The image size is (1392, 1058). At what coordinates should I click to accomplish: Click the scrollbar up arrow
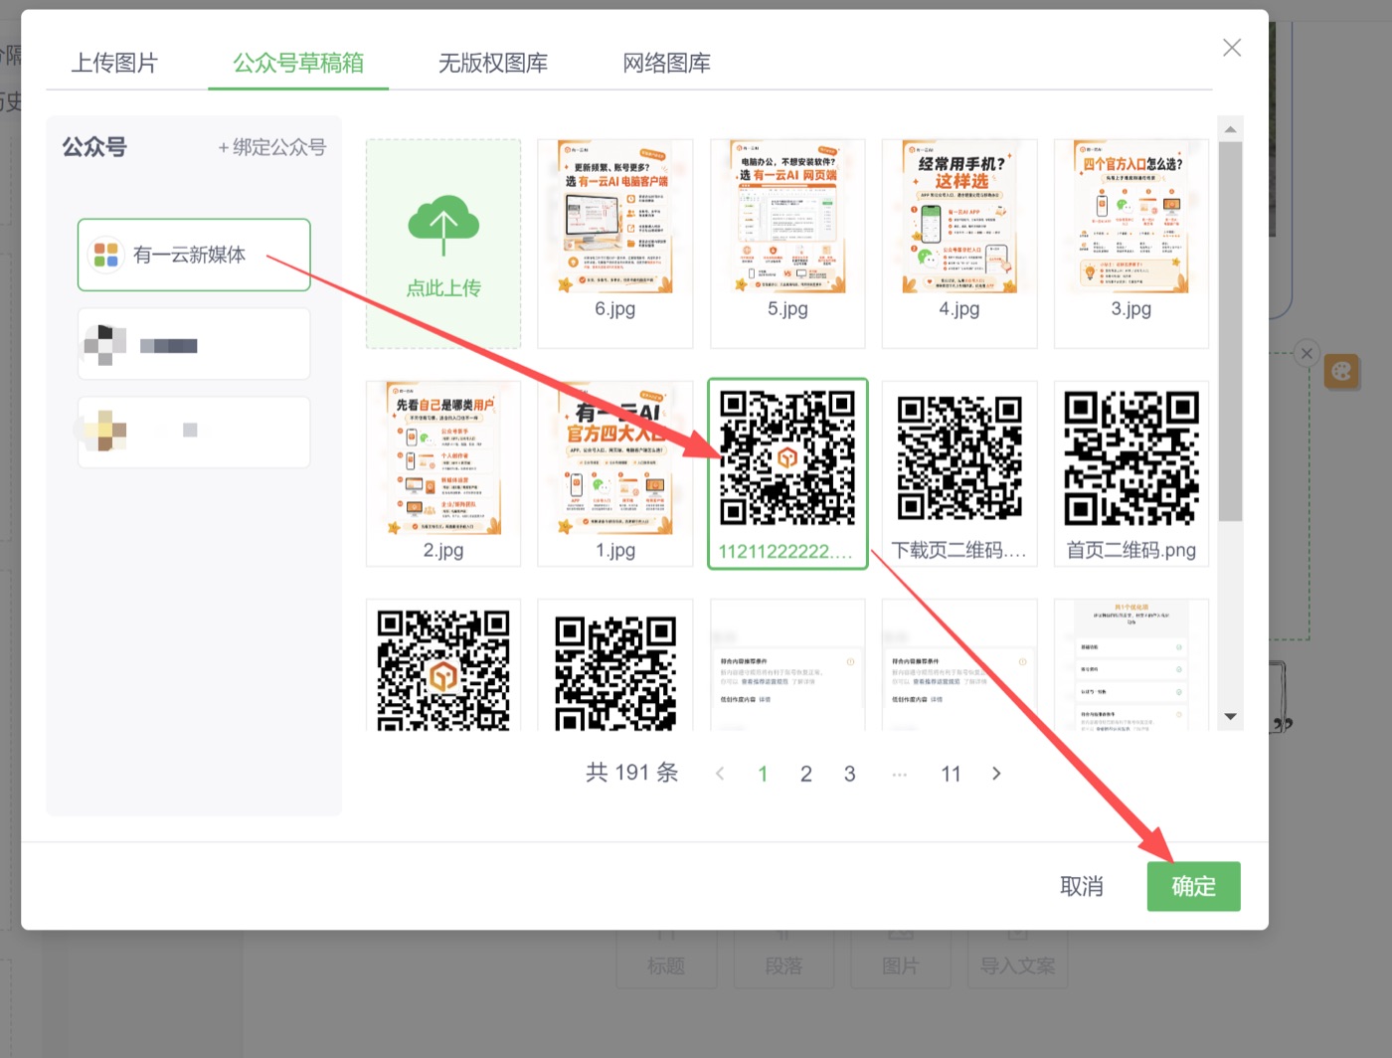(1231, 129)
